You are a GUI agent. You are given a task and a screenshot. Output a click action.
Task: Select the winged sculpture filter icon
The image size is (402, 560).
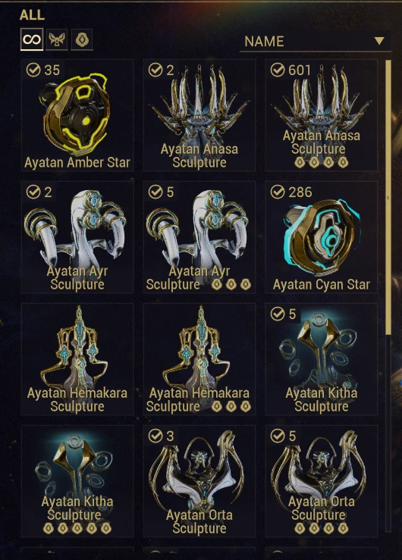pos(57,39)
